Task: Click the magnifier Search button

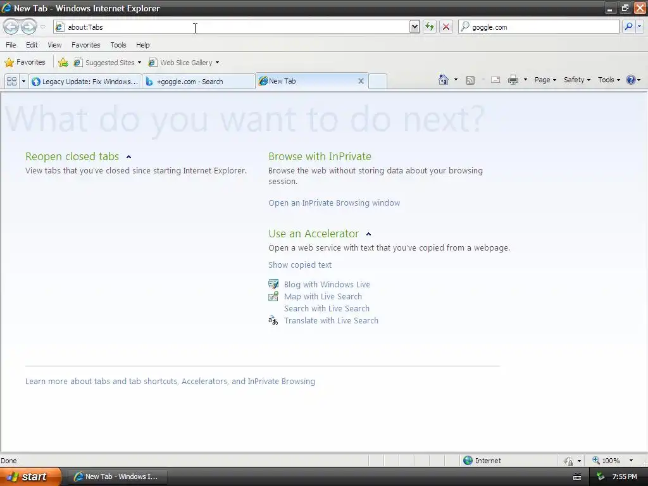Action: (x=628, y=27)
